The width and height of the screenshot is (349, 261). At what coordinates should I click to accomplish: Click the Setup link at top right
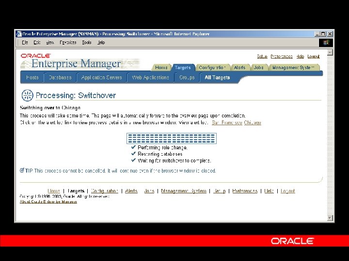(x=262, y=57)
